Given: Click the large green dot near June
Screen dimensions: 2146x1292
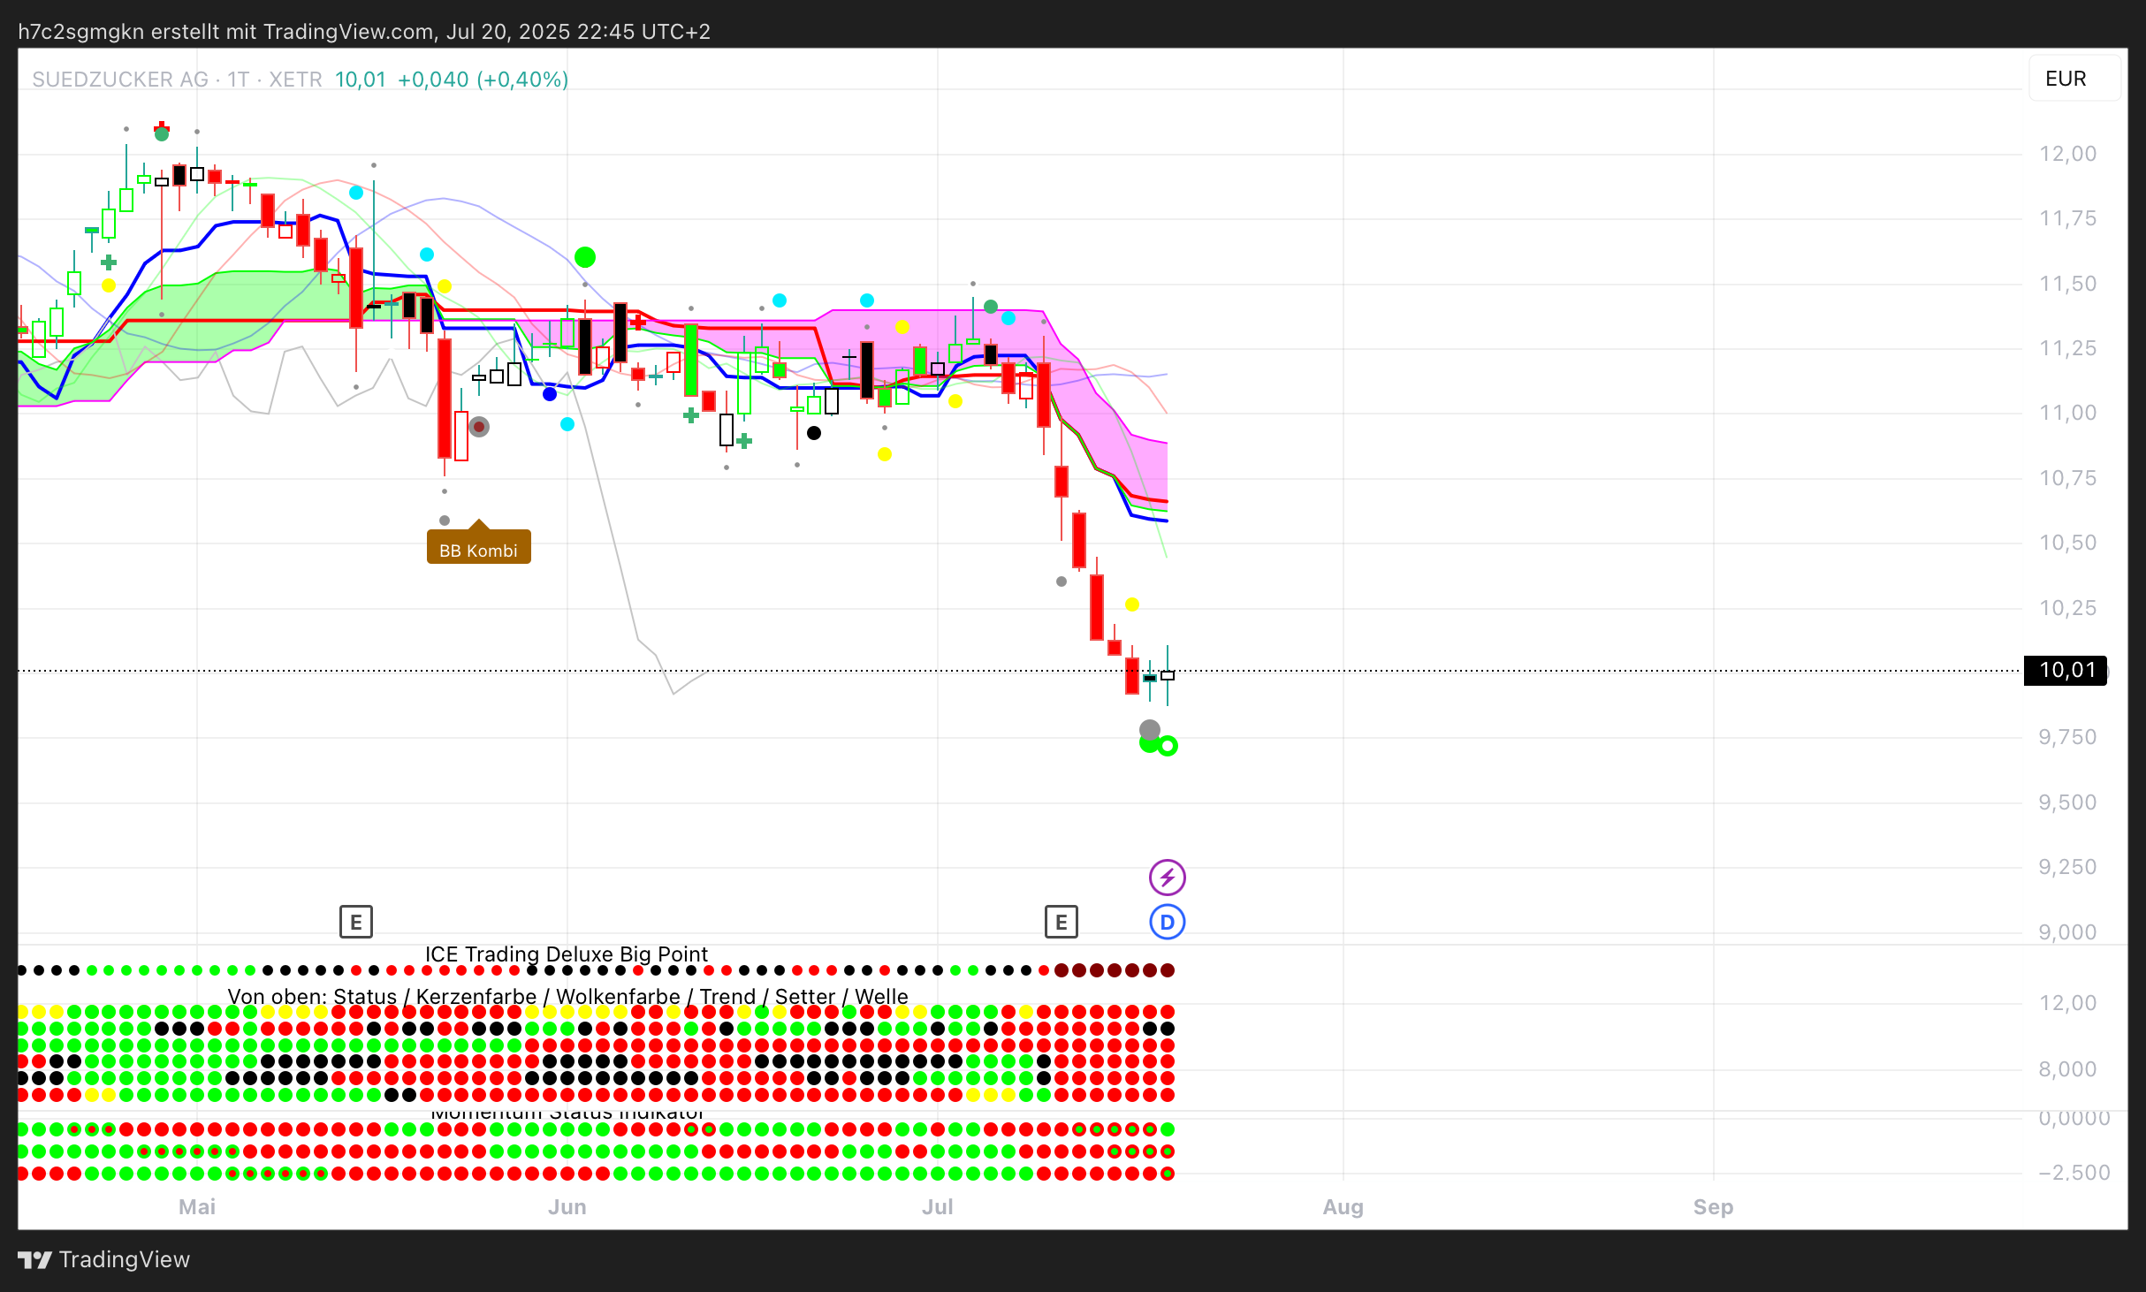Looking at the screenshot, I should point(584,257).
